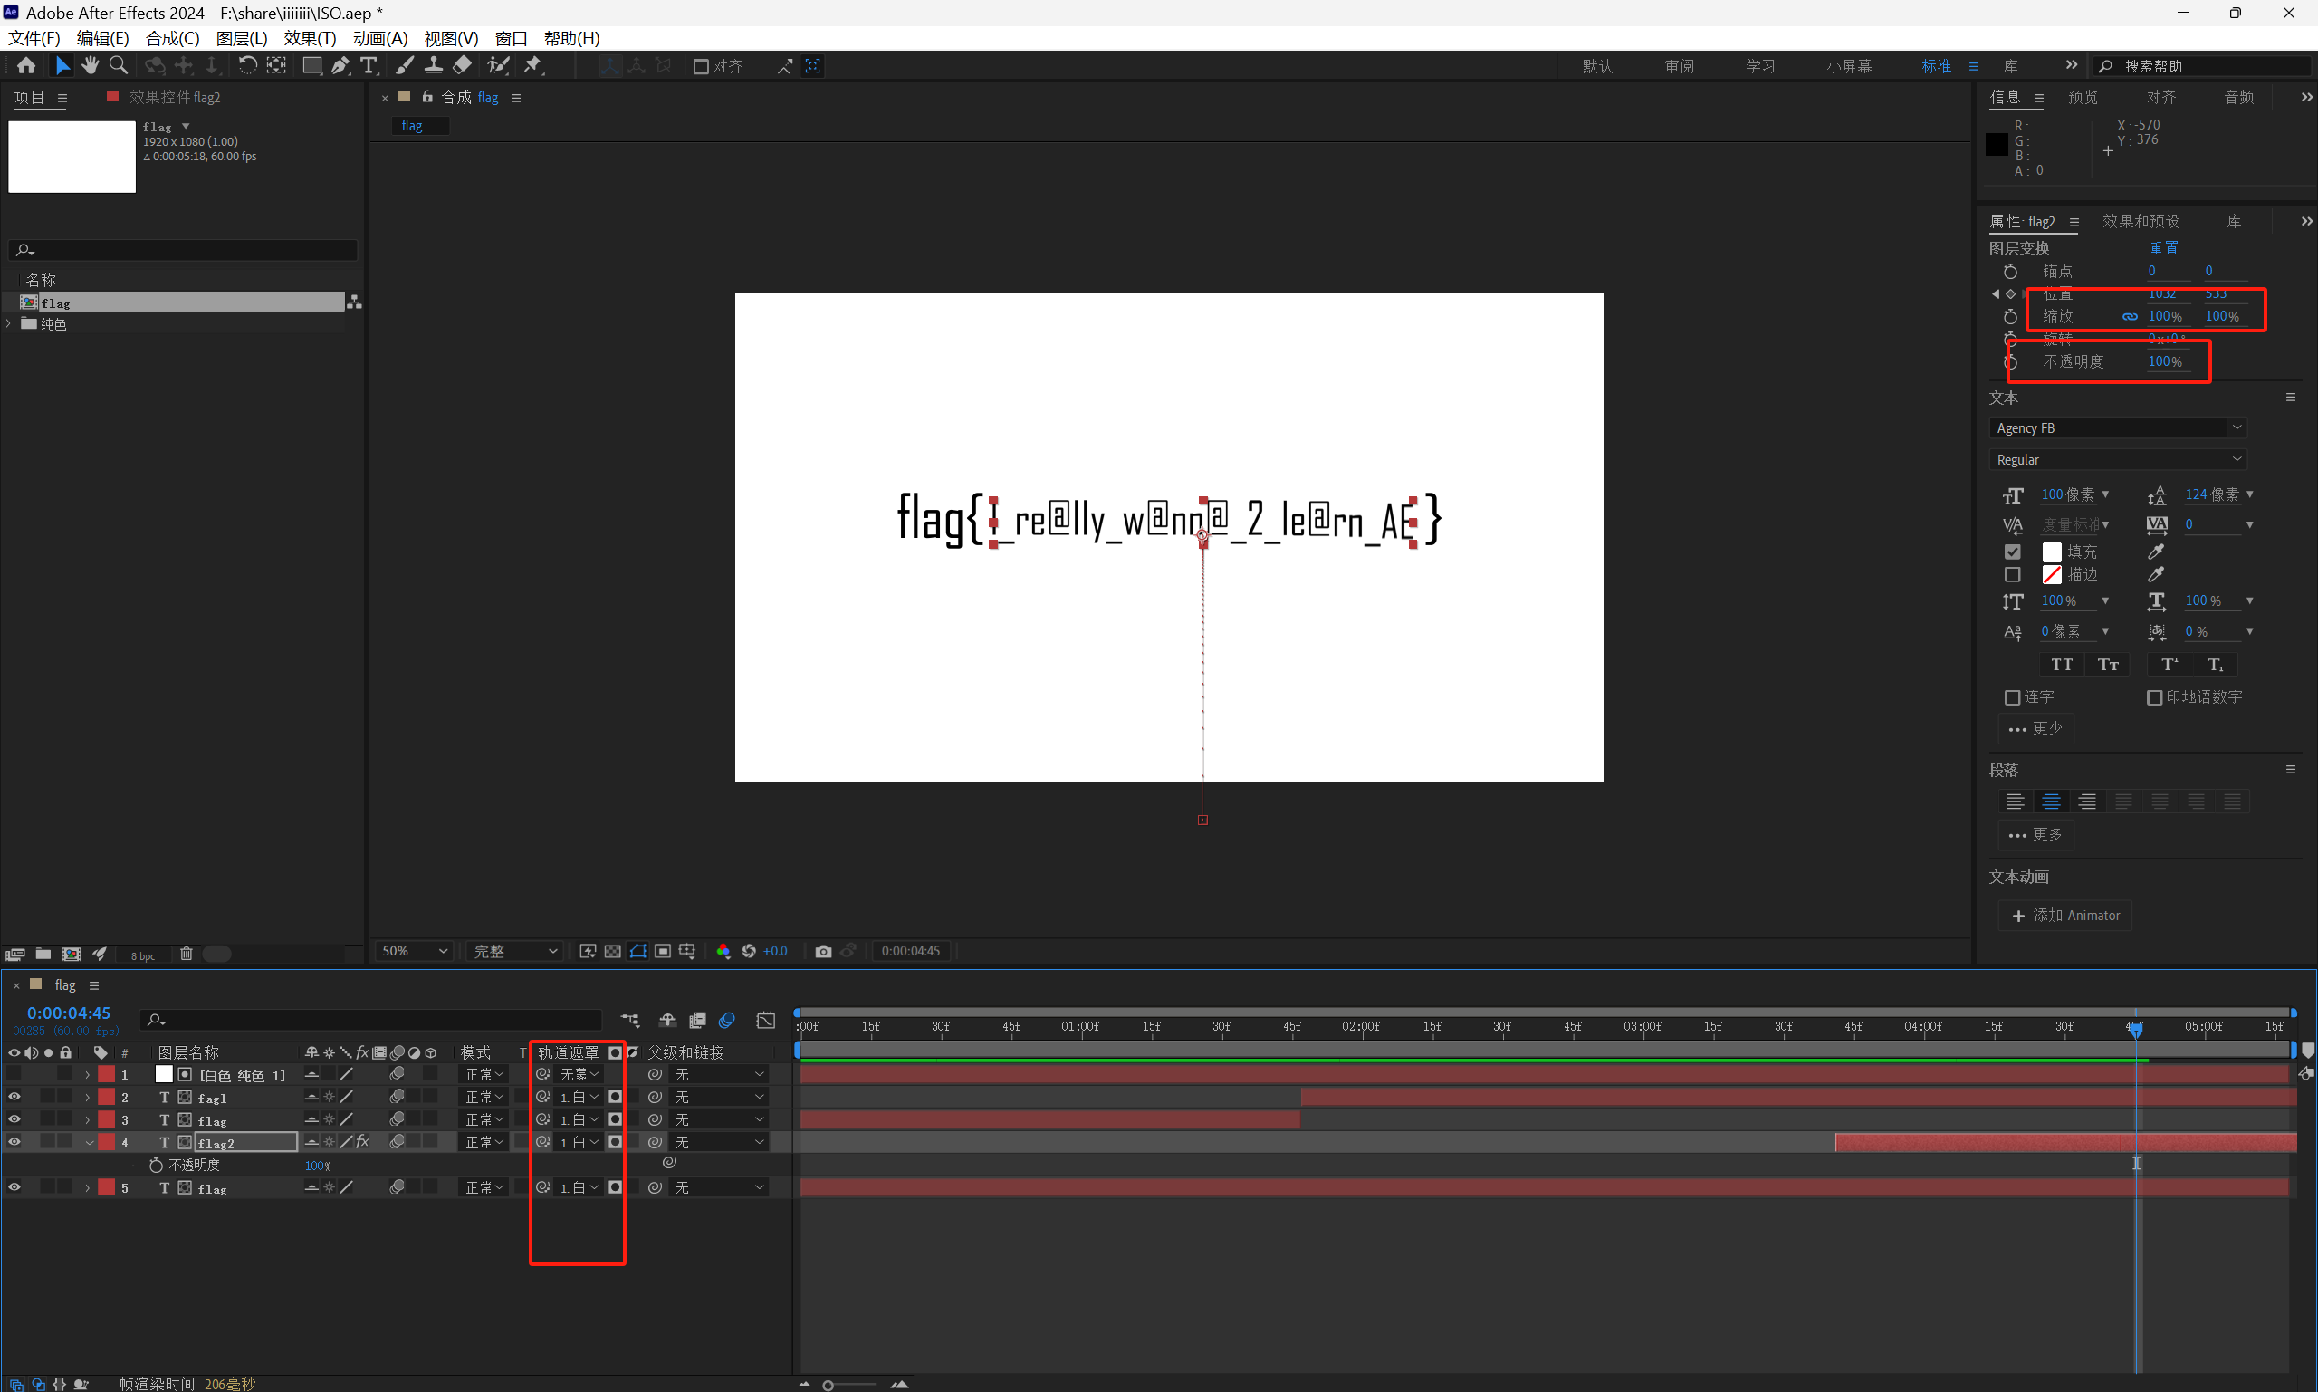Click the frame blending icon in timeline

point(697,1020)
